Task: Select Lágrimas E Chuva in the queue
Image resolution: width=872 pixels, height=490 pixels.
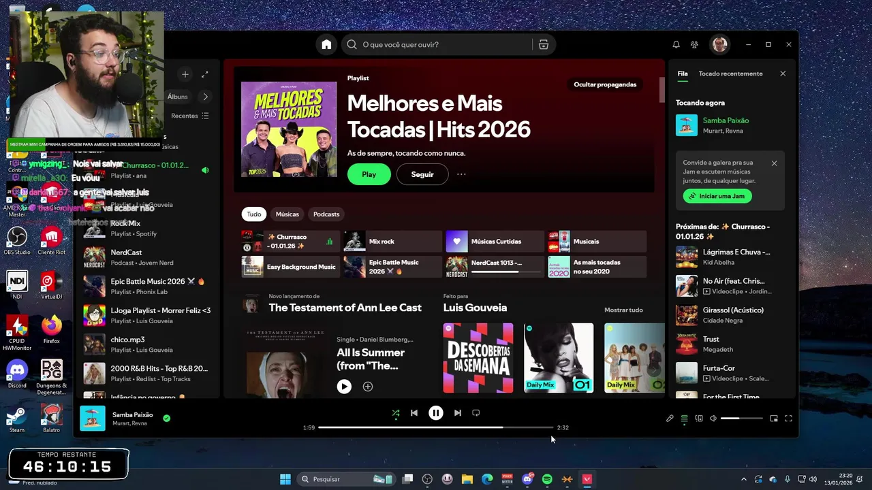Action: coord(730,257)
